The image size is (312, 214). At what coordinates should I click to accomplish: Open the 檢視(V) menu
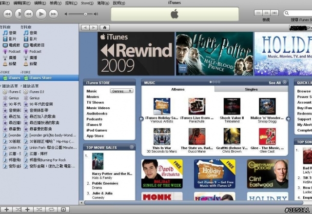tap(56, 3)
